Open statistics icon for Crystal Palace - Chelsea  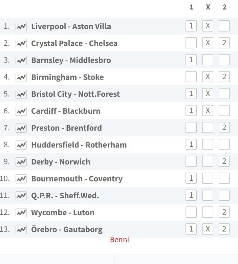pyautogui.click(x=21, y=43)
